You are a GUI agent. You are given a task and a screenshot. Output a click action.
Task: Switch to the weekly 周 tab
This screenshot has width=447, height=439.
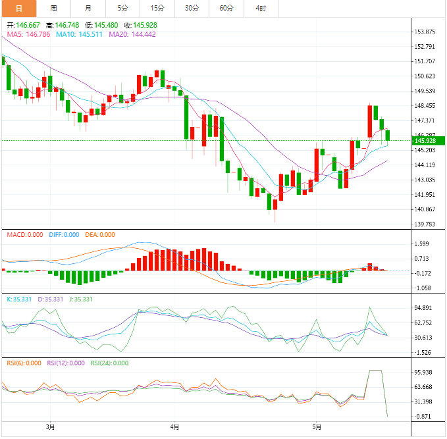pyautogui.click(x=53, y=9)
